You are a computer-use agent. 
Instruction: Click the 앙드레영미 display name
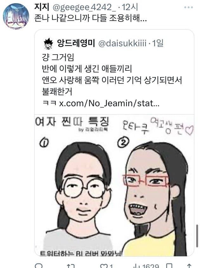click(x=76, y=43)
